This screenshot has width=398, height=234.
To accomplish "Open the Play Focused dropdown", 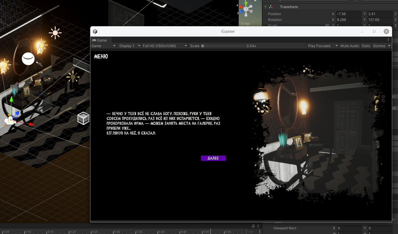I will click(x=323, y=46).
